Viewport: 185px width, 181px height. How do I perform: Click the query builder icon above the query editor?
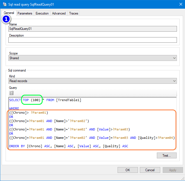click(11, 93)
